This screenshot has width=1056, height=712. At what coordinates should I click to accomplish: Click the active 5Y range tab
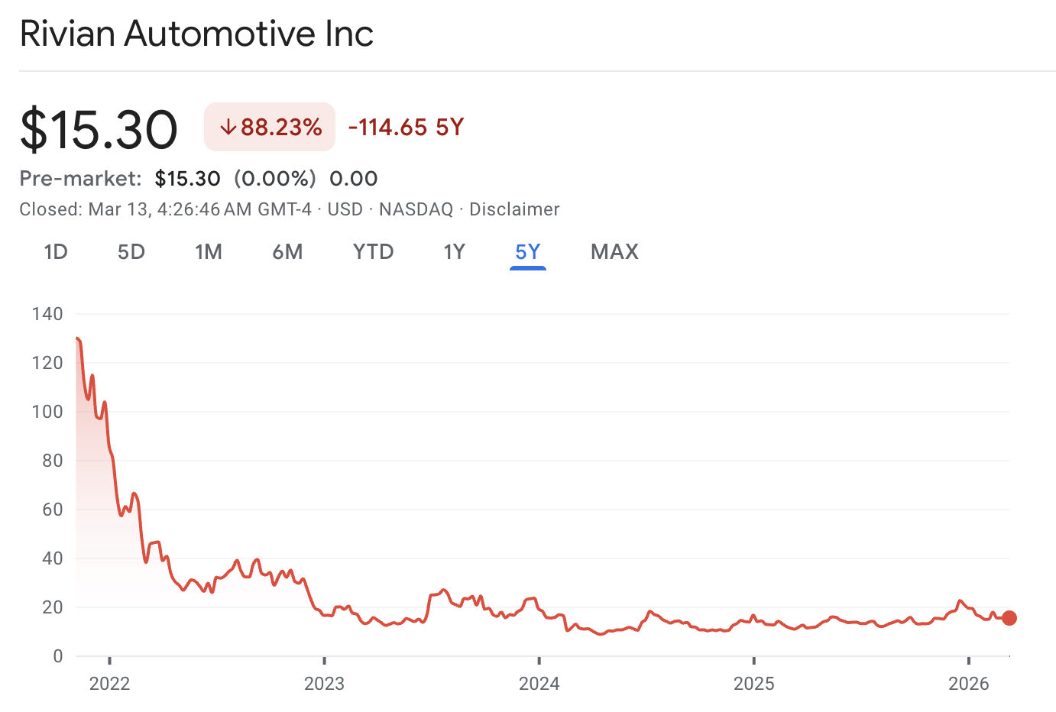click(528, 252)
